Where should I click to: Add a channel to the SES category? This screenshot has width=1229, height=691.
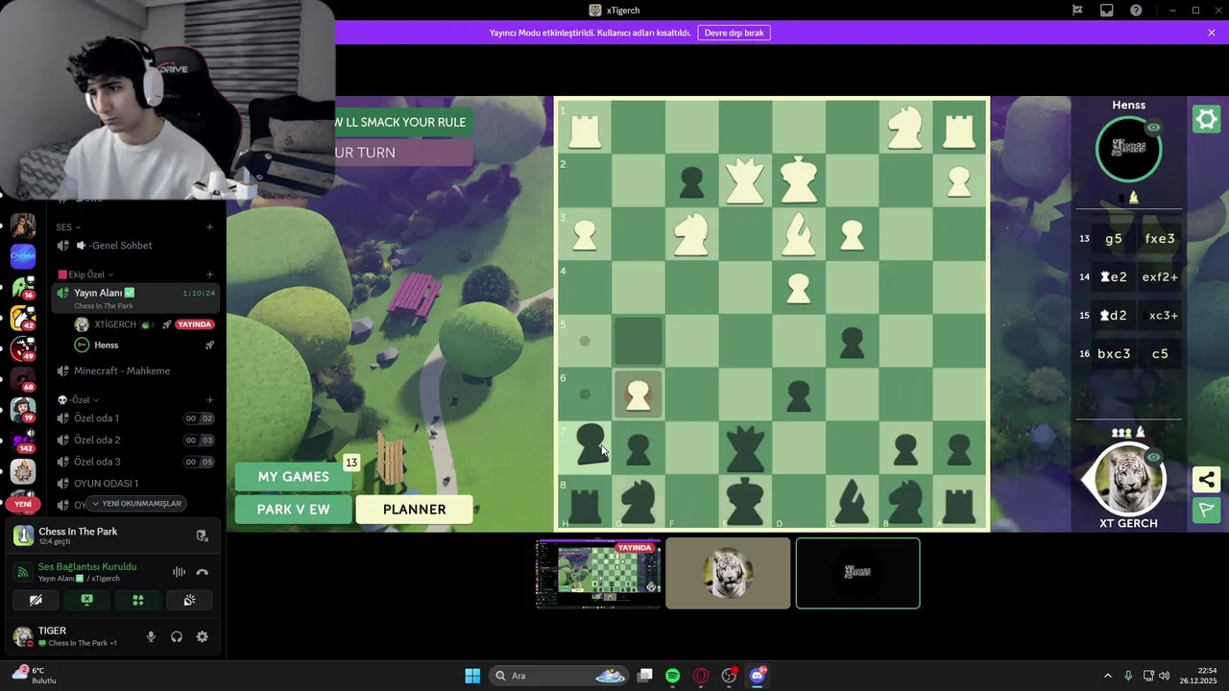(209, 227)
